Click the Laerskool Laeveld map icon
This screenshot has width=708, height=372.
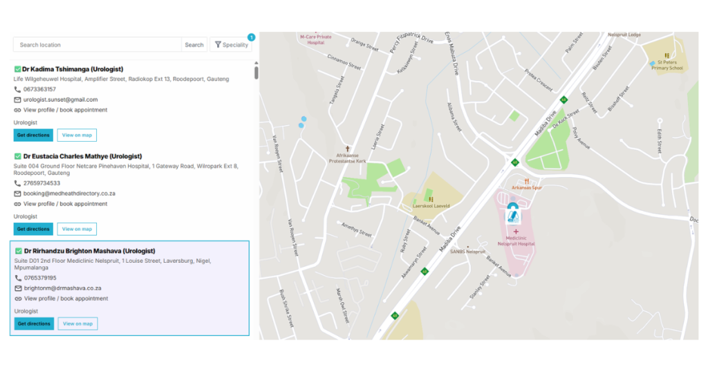click(431, 199)
